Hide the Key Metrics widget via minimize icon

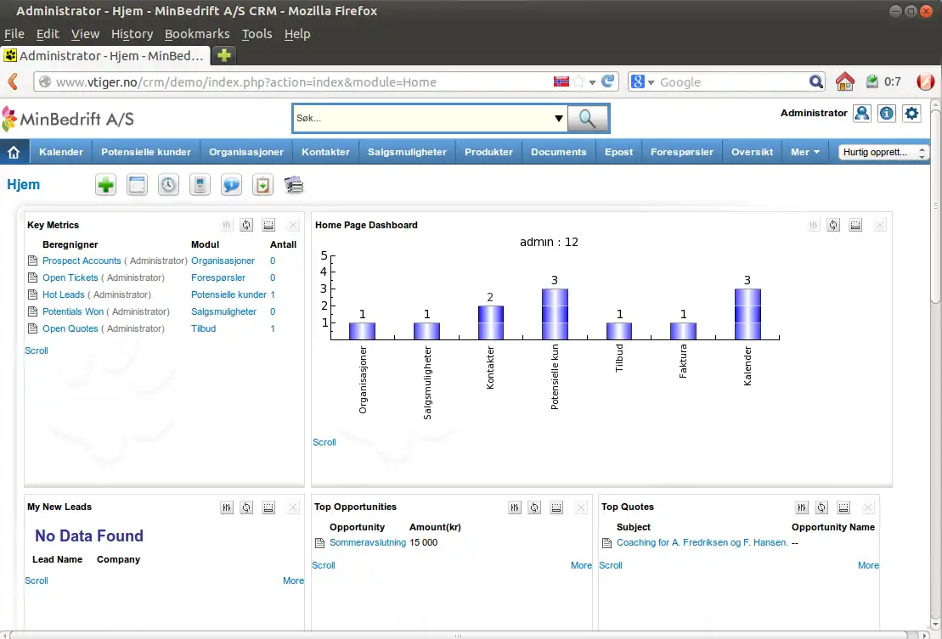point(268,225)
